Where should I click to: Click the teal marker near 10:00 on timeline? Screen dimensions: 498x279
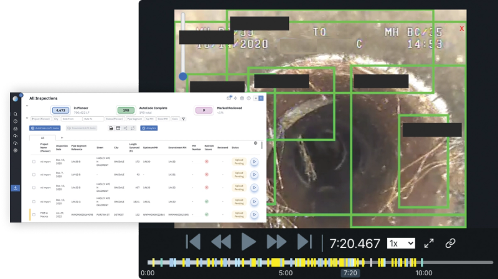point(422,262)
